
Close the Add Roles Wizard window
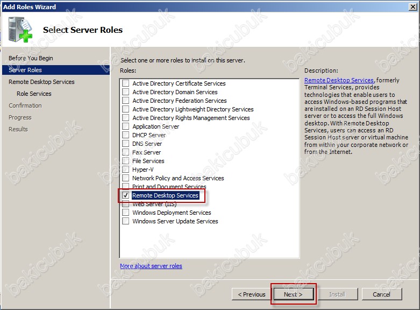pyautogui.click(x=413, y=6)
